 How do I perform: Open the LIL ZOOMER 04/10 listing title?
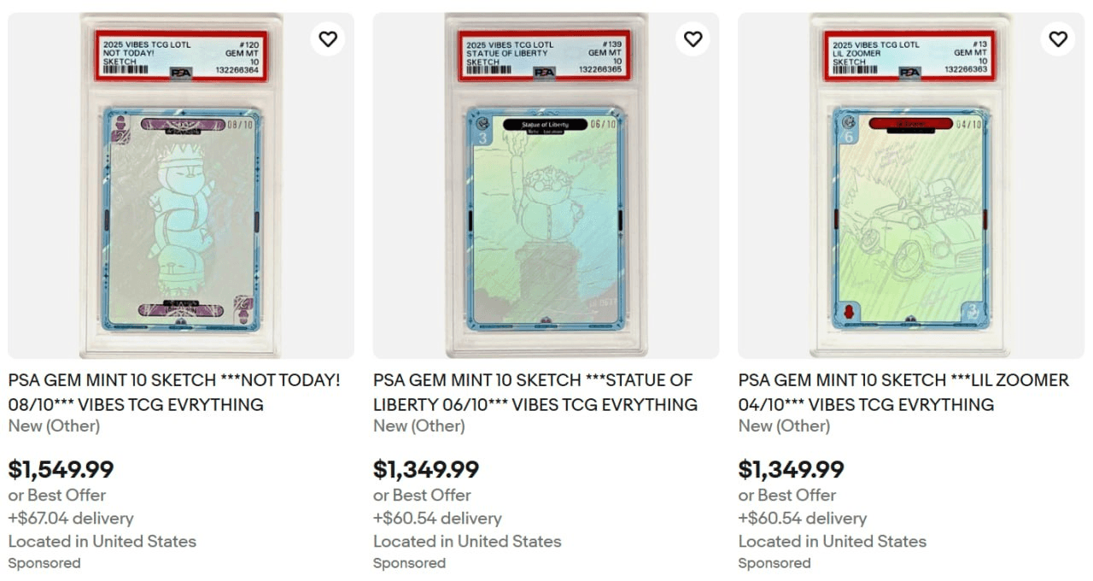(903, 391)
